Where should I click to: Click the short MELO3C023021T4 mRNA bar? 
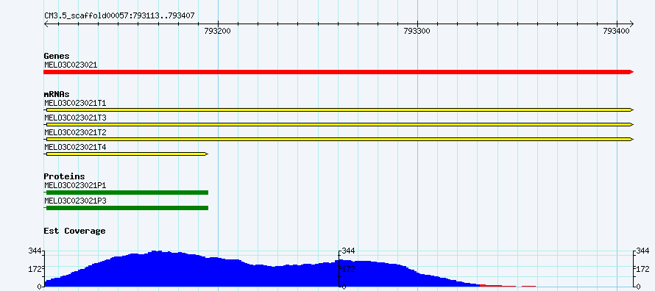click(x=126, y=154)
